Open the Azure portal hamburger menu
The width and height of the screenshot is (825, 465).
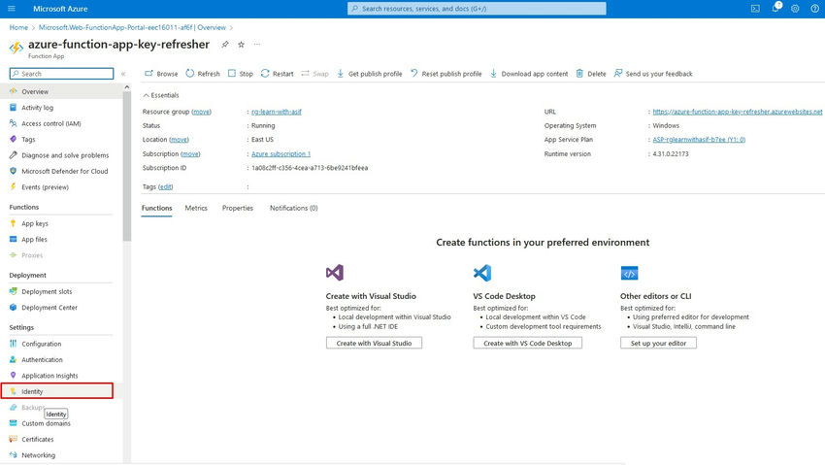coord(12,9)
